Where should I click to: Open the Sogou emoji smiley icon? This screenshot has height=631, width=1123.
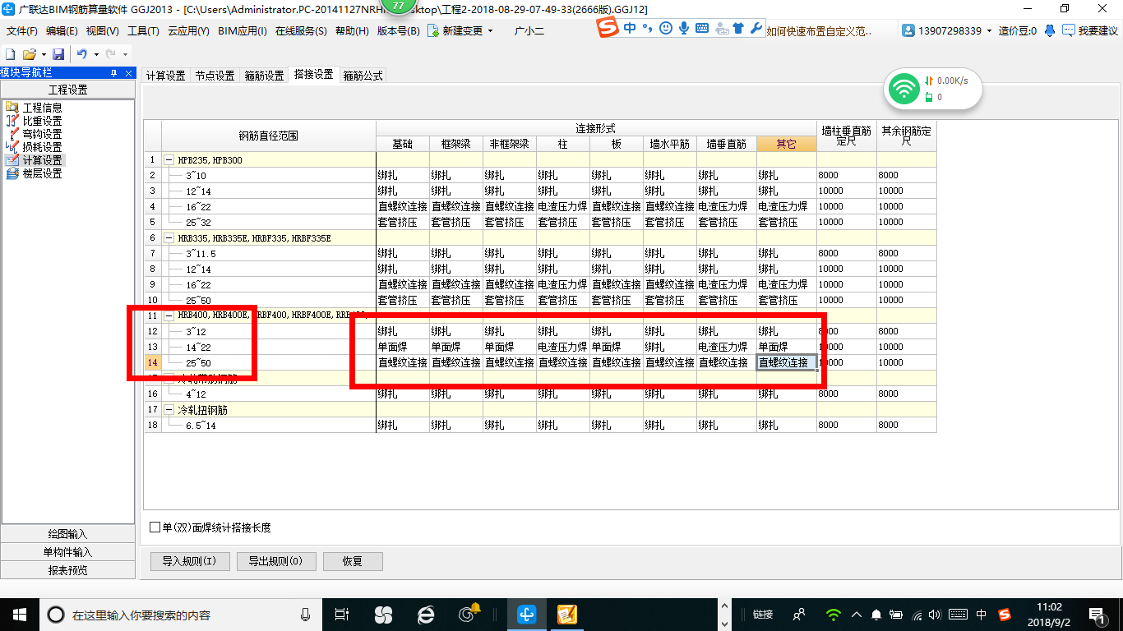665,28
